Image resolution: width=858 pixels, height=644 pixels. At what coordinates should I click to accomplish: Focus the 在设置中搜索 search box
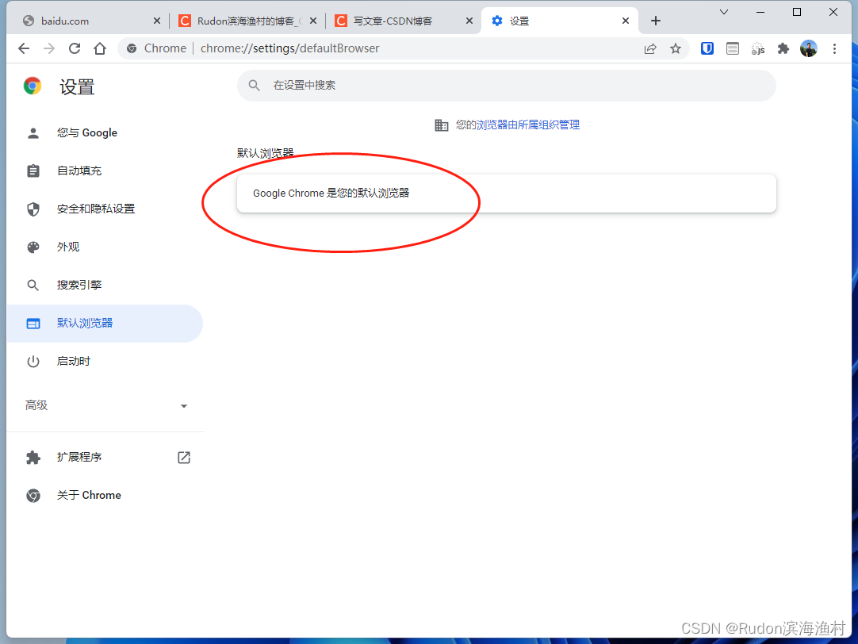click(506, 86)
